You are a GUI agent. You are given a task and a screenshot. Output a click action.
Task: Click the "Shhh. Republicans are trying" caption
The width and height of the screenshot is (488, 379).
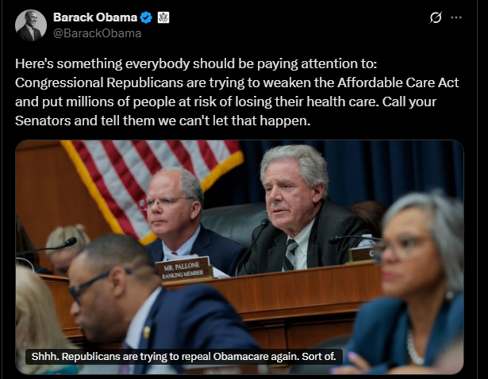click(x=183, y=356)
